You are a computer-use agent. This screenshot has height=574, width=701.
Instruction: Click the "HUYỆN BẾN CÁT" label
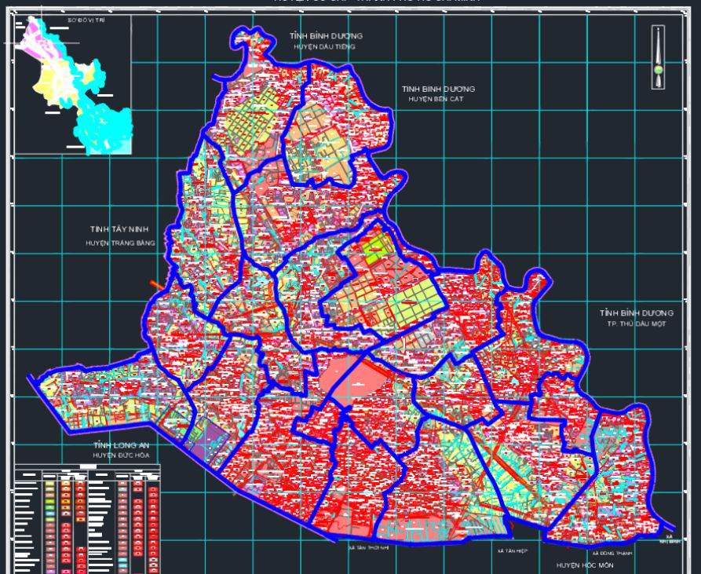click(436, 99)
